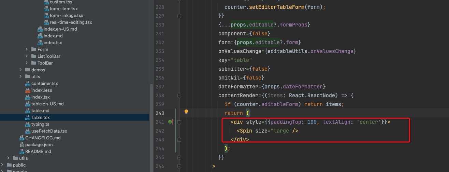Click the "table" key string on line 234
The image size is (449, 172).
pos(241,60)
